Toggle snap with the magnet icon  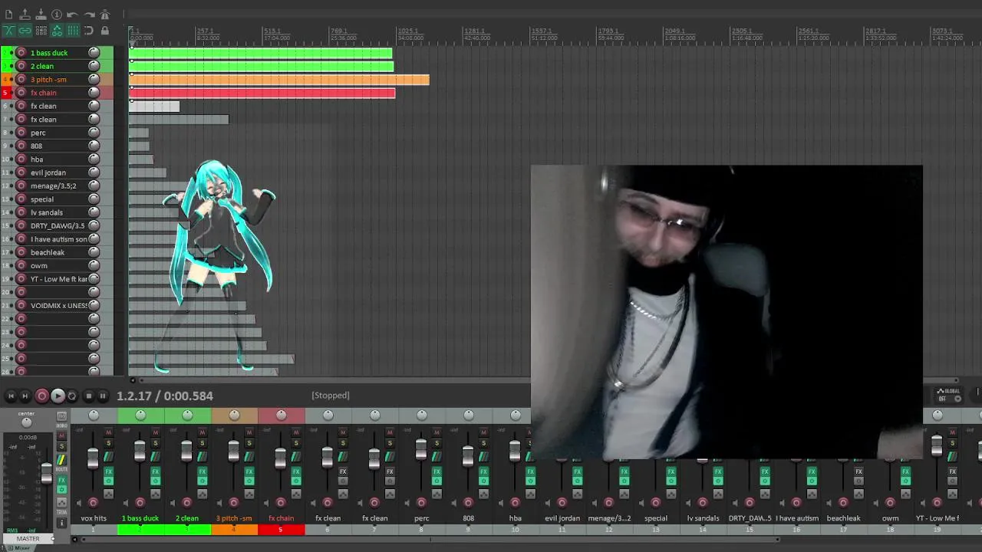tap(89, 31)
